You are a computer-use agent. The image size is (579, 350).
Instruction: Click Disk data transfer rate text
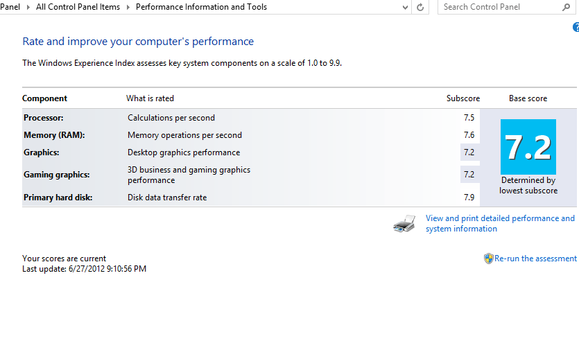click(167, 198)
